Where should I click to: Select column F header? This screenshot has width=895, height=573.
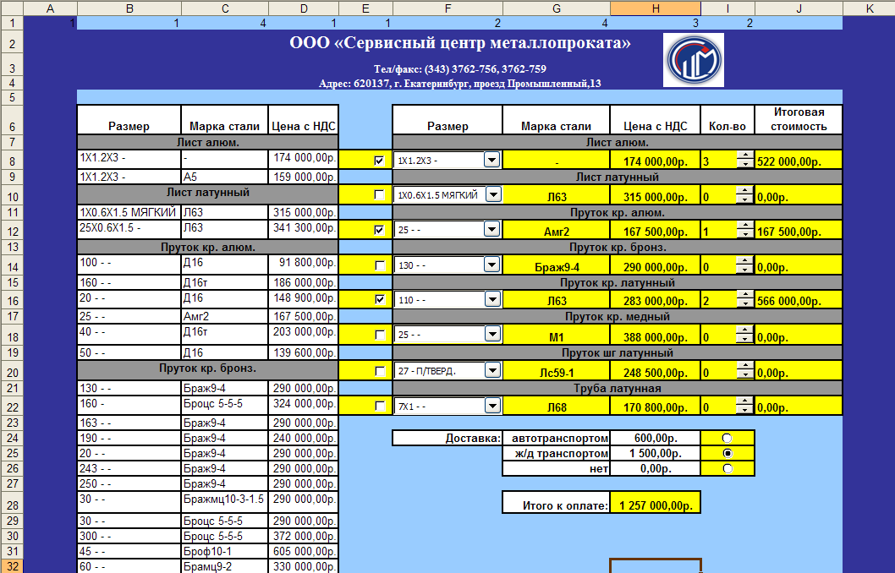pyautogui.click(x=447, y=8)
